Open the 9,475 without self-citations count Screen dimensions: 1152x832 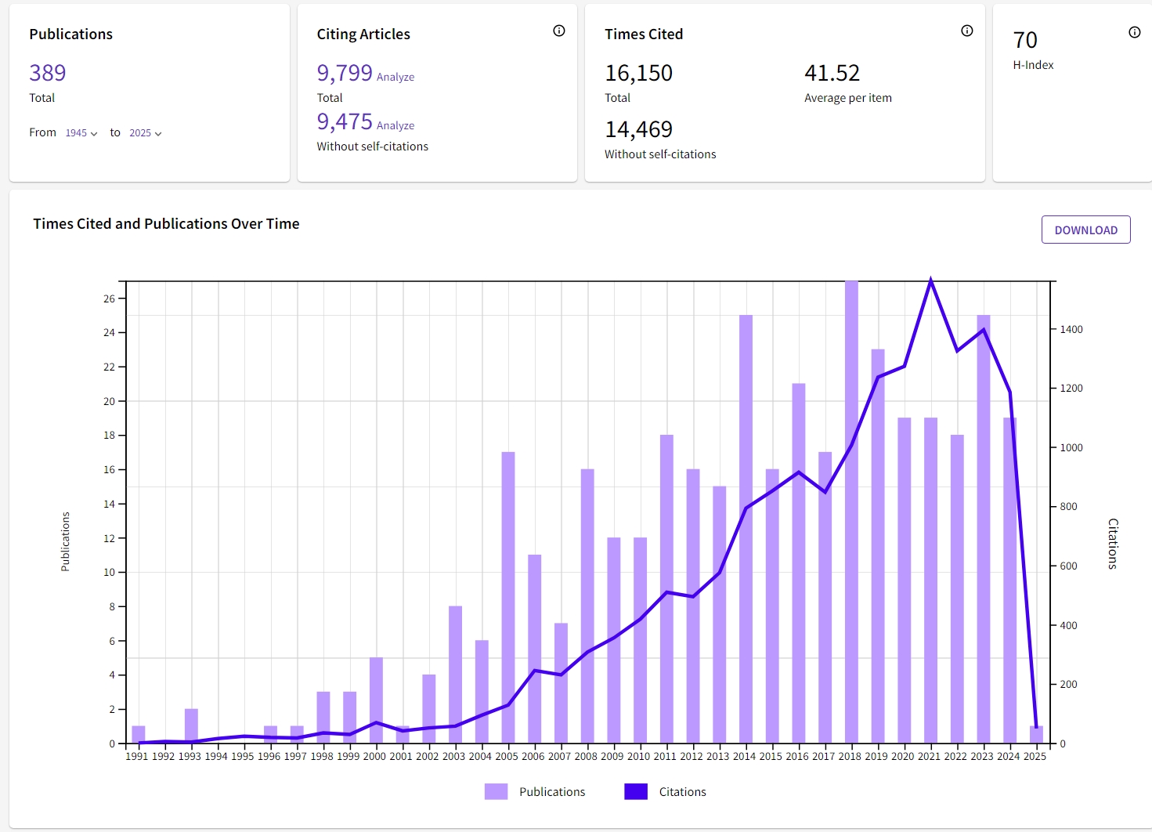pos(345,121)
